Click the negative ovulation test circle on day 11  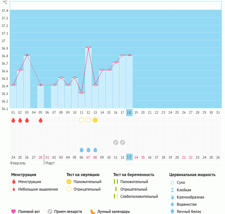(82, 120)
